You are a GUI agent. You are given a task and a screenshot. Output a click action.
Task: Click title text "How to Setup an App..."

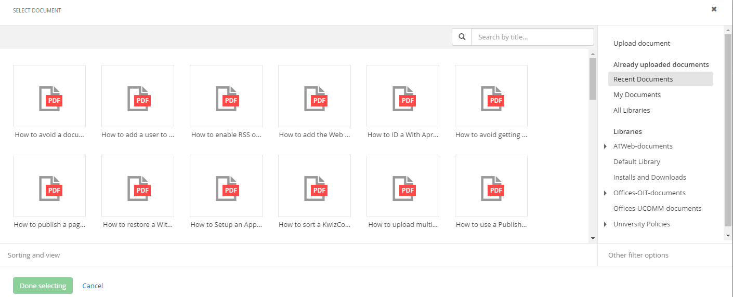(x=226, y=224)
